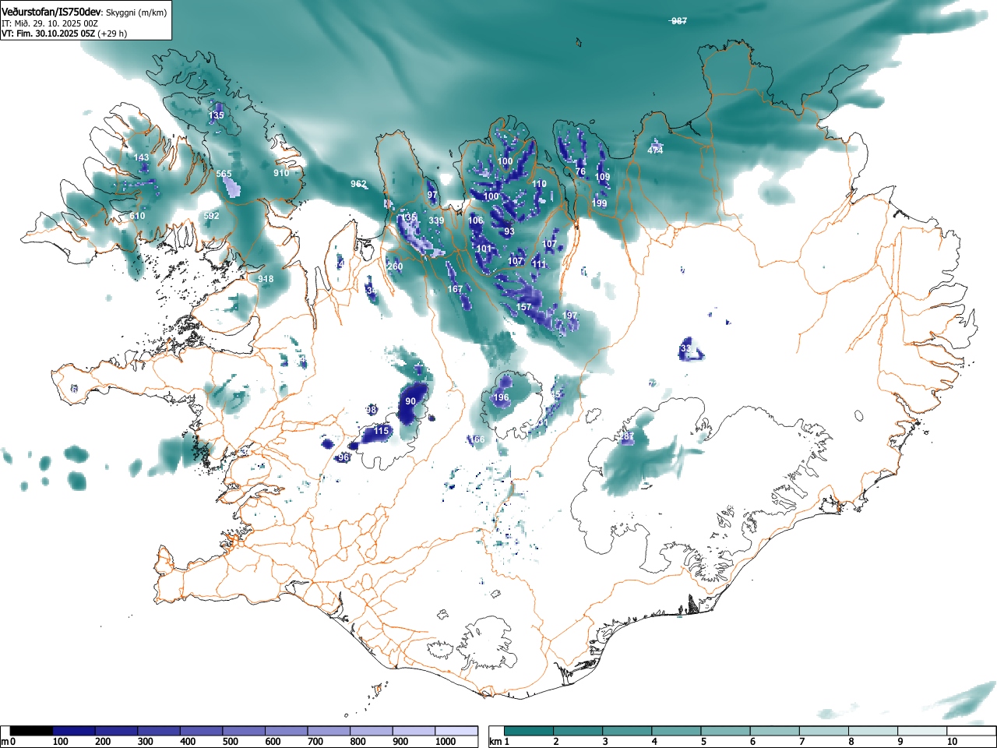997x748 pixels.
Task: Click the map value 474
Action: point(655,150)
